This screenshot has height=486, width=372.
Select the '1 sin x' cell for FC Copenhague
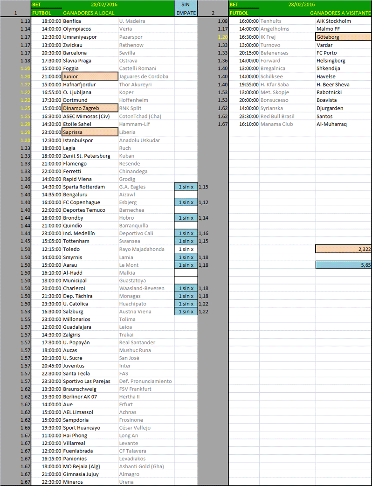[x=186, y=202]
